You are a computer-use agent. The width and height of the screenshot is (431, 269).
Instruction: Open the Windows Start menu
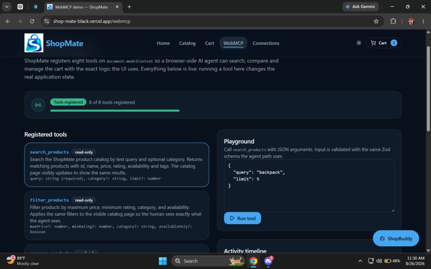(163, 261)
